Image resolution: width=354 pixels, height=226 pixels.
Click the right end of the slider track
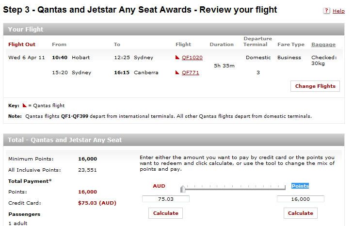[x=285, y=188]
